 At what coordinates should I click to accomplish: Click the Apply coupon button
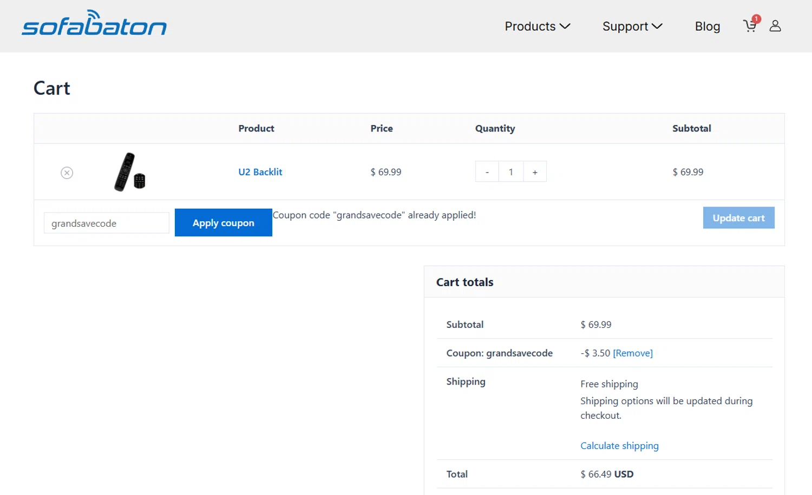click(224, 222)
